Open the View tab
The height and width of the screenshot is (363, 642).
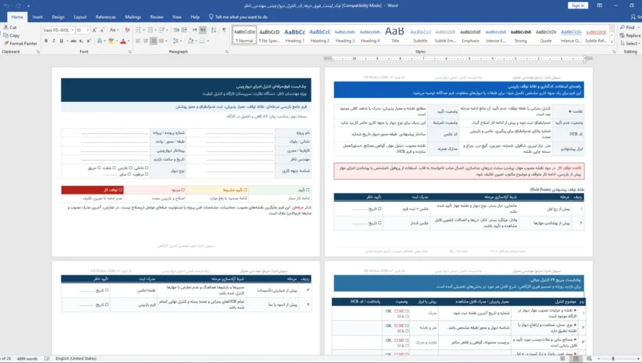coord(177,17)
